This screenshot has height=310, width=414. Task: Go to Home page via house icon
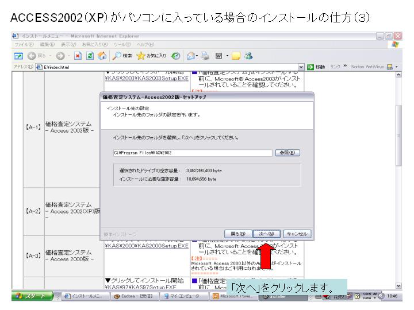click(102, 56)
